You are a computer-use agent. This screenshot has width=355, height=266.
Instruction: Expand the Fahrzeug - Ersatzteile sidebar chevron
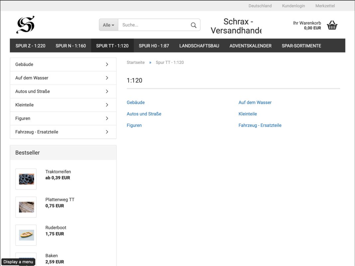click(x=107, y=132)
